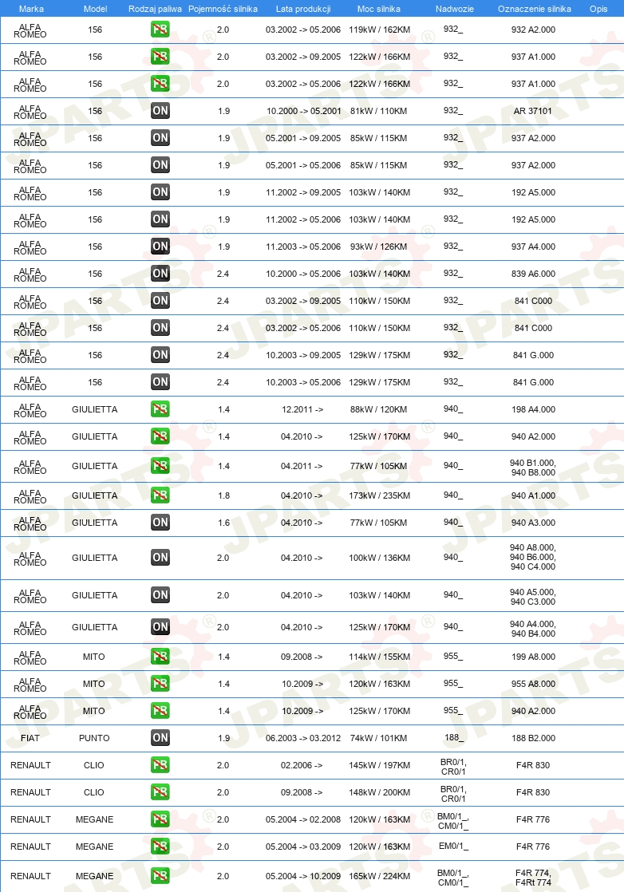The image size is (624, 892).
Task: Click petrol icon for CLIO 148kW / 200KM row
Action: pyautogui.click(x=160, y=792)
